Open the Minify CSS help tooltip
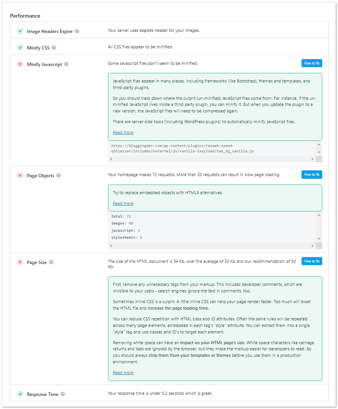 pyautogui.click(x=53, y=48)
